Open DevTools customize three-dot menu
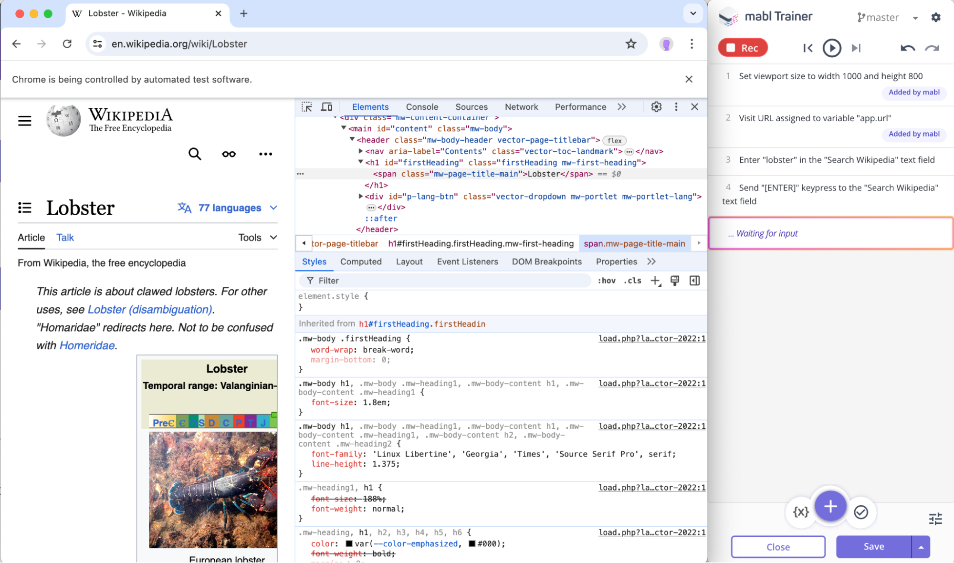Viewport: 954px width, 563px height. point(676,107)
